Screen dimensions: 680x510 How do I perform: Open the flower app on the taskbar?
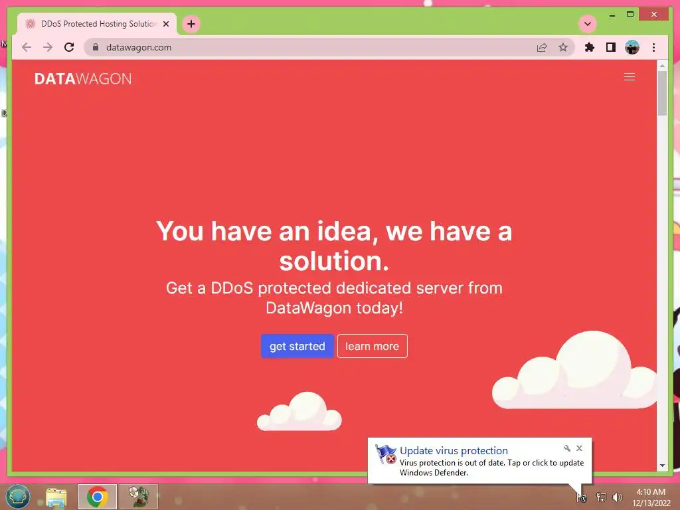(x=138, y=497)
